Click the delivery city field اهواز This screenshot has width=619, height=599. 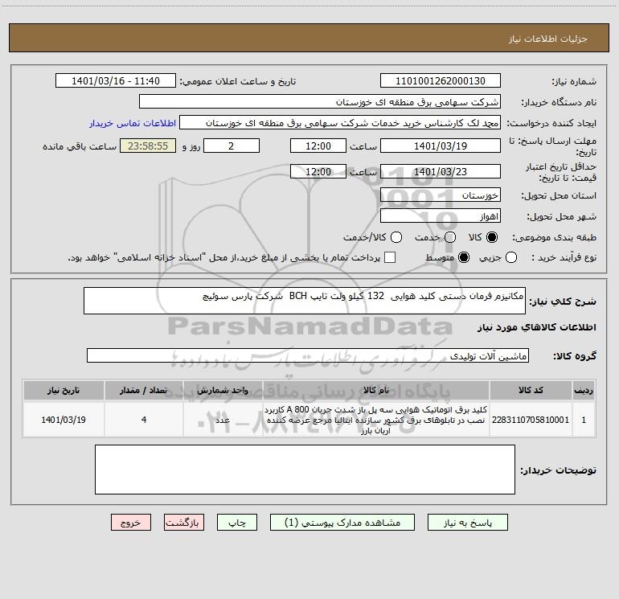click(x=441, y=215)
